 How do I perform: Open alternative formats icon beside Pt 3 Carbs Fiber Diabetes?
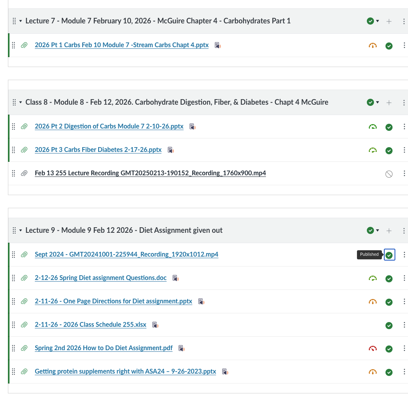point(171,150)
